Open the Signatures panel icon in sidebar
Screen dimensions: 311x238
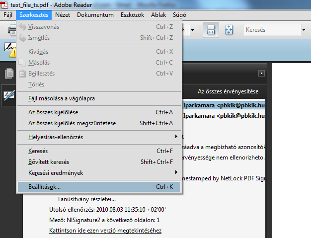coord(9,95)
